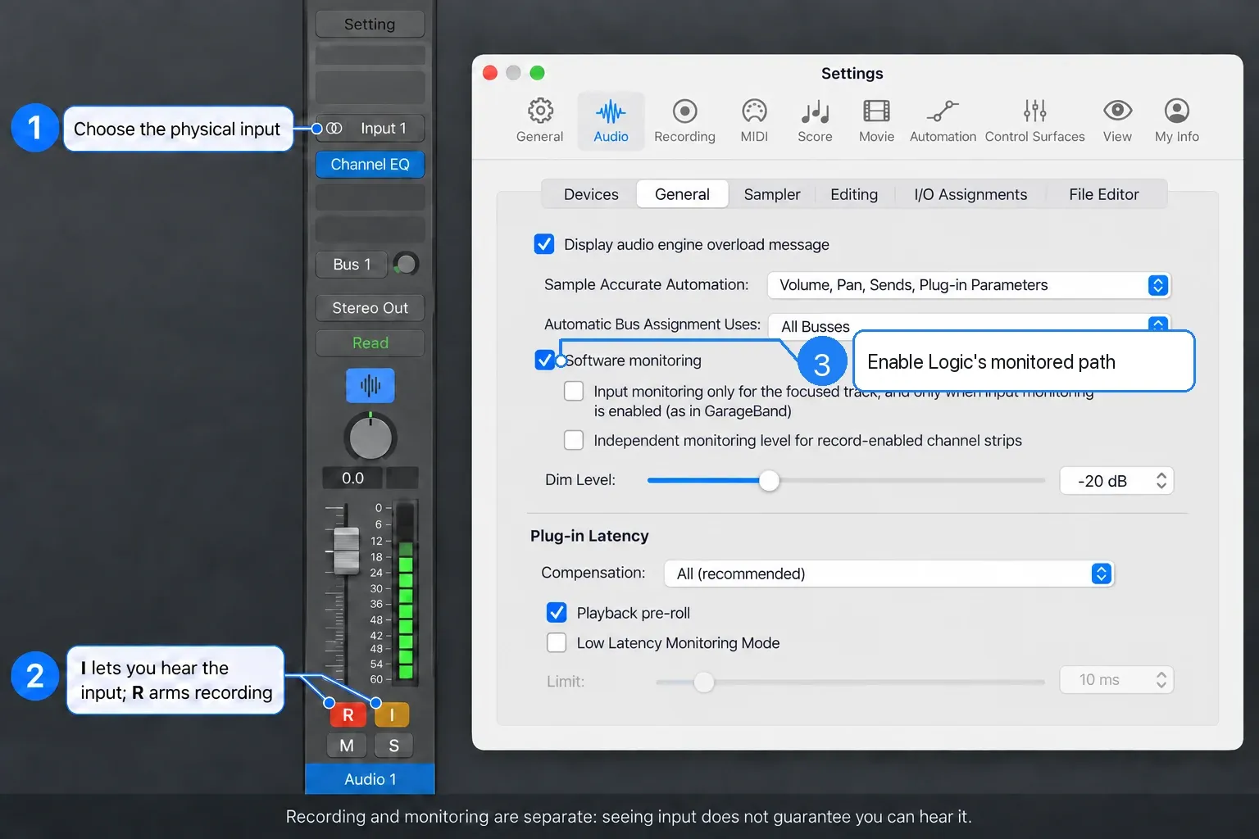Switch to the Editing tab
Viewport: 1259px width, 839px height.
[854, 194]
